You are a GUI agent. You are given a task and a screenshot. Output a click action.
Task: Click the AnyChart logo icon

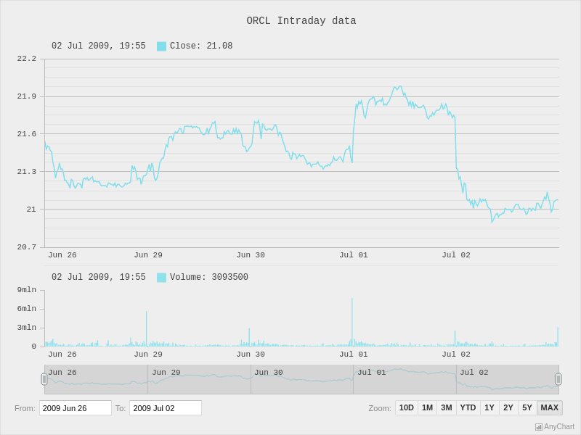tap(539, 427)
